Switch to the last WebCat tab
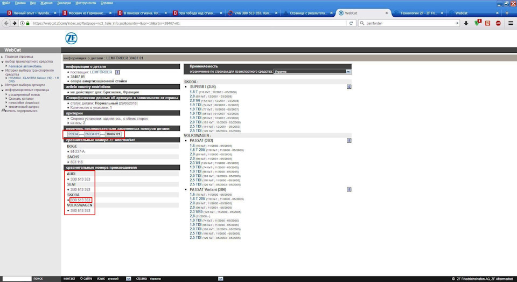The height and width of the screenshot is (282, 517). (x=474, y=13)
